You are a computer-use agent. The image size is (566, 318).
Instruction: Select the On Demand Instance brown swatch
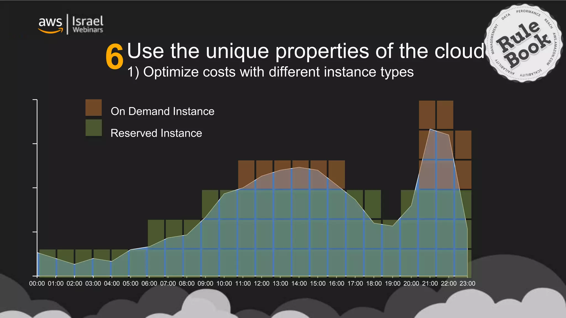pos(93,107)
